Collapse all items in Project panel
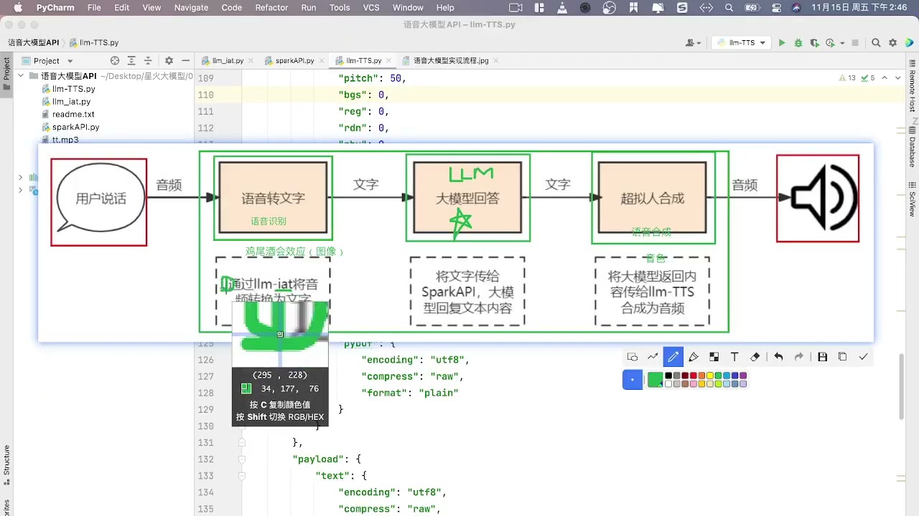Screen dimensions: 919x516 click(148, 61)
